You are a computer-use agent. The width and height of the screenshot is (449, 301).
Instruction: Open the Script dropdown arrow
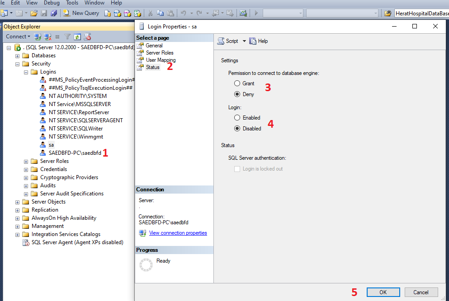pyautogui.click(x=244, y=41)
